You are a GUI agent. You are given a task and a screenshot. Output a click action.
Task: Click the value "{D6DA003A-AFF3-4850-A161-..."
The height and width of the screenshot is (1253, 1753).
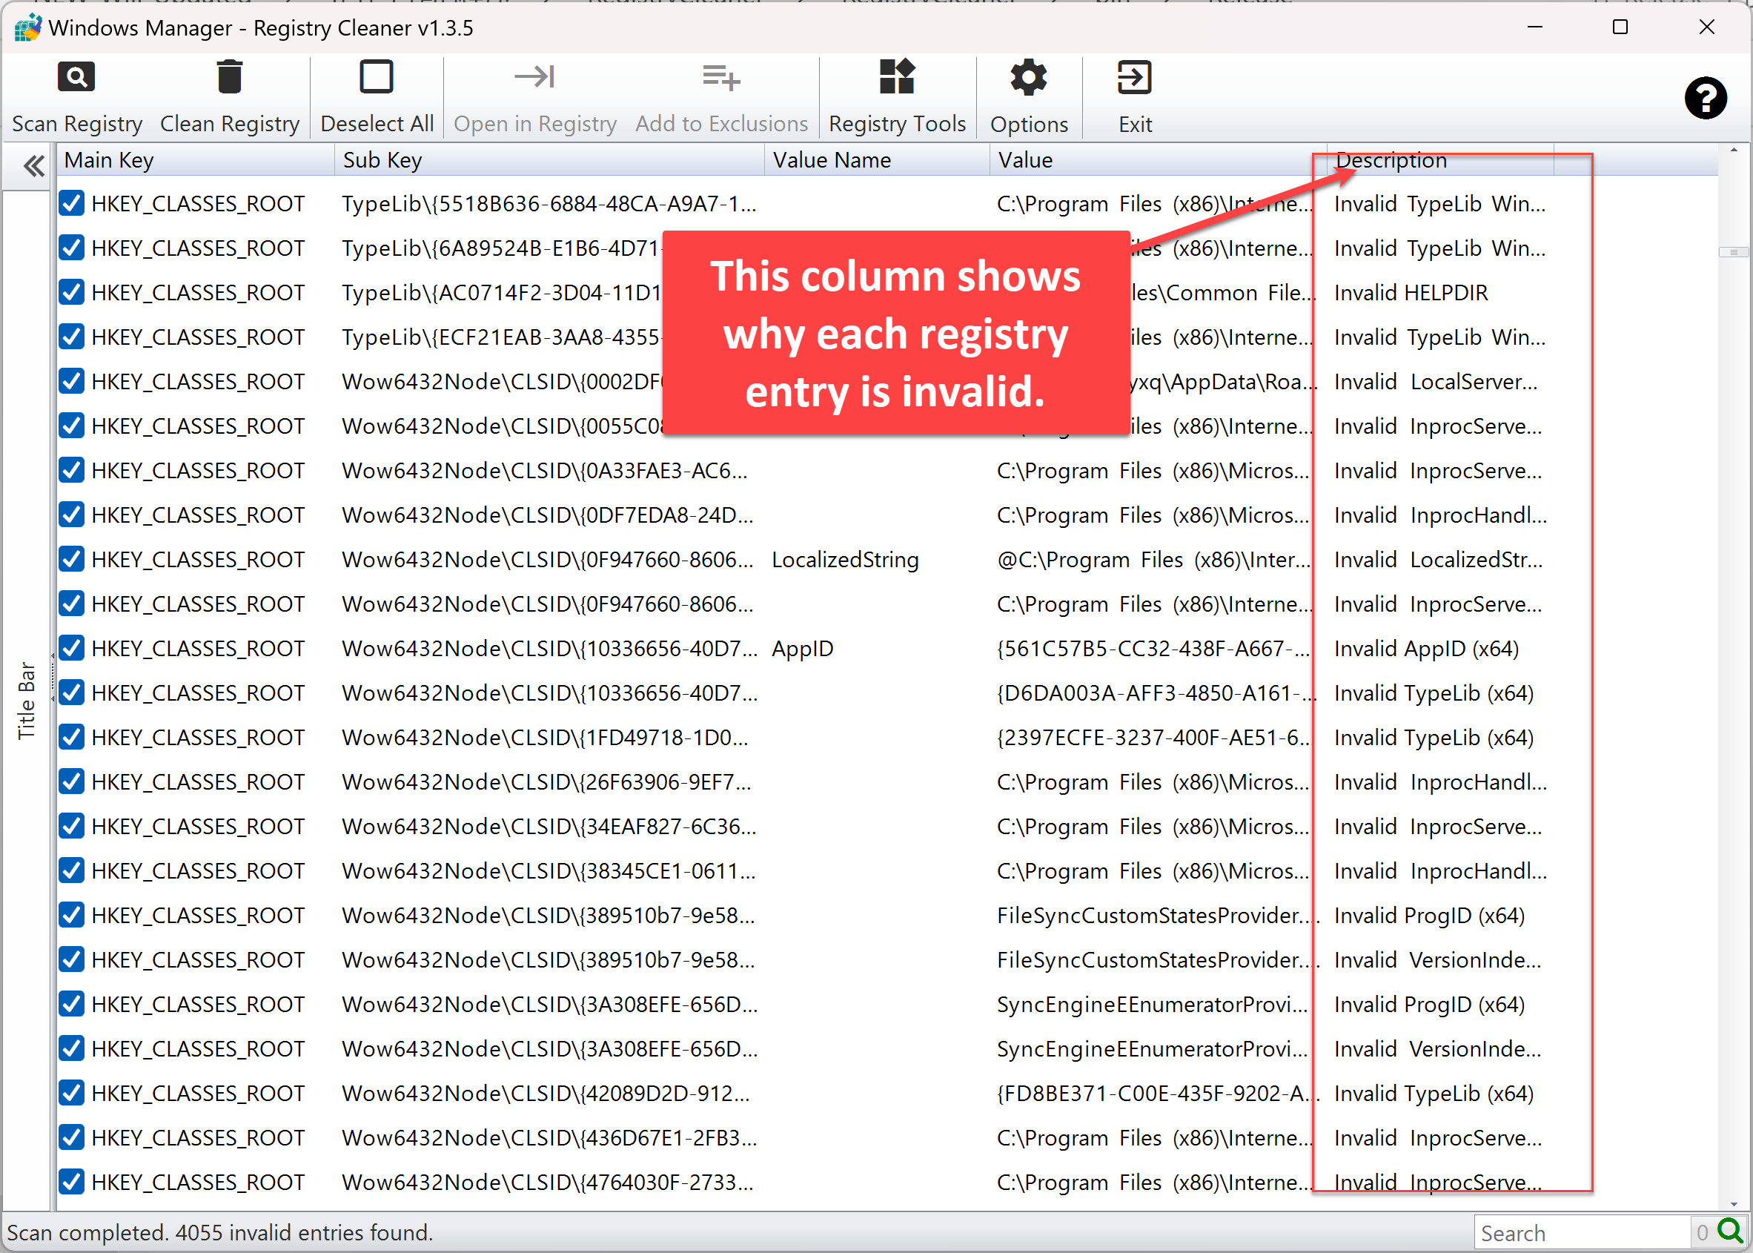(x=1156, y=694)
